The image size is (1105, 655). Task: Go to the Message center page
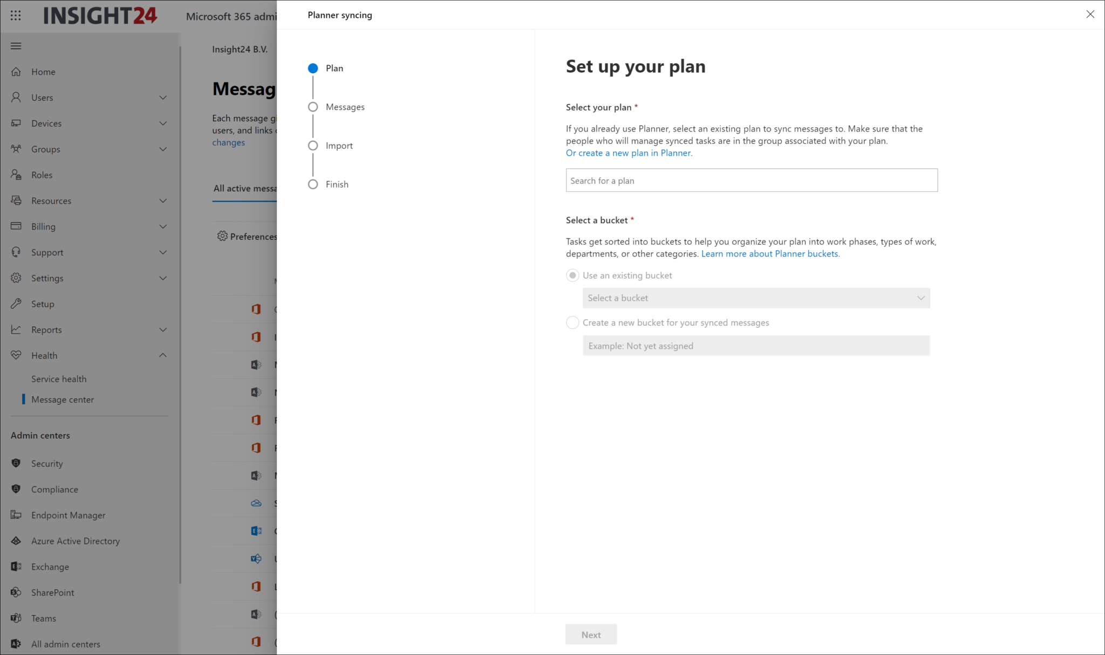pyautogui.click(x=63, y=399)
